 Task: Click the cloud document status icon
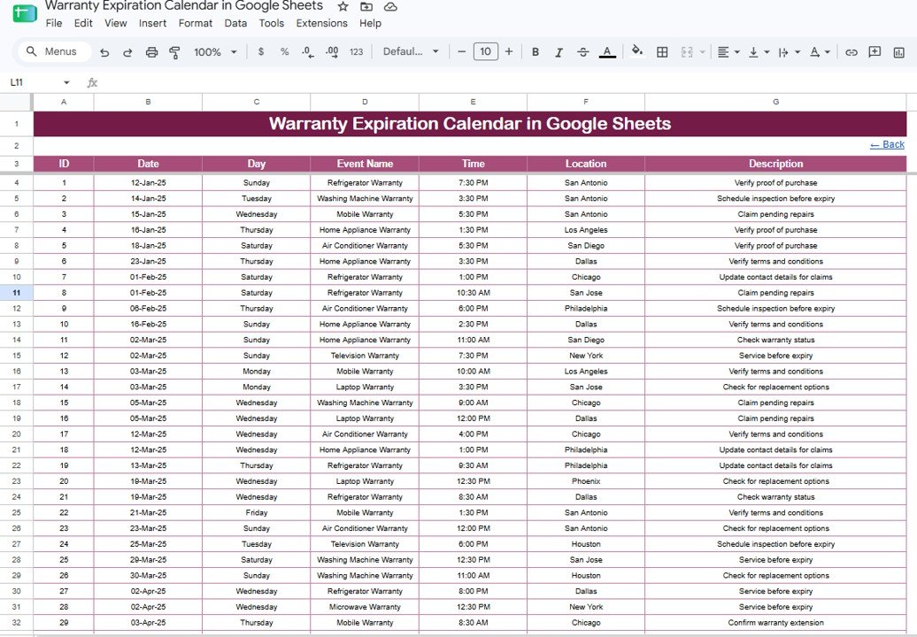(x=390, y=6)
